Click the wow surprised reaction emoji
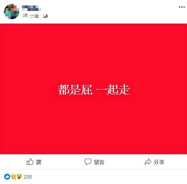The width and height of the screenshot is (187, 184). [x=19, y=177]
